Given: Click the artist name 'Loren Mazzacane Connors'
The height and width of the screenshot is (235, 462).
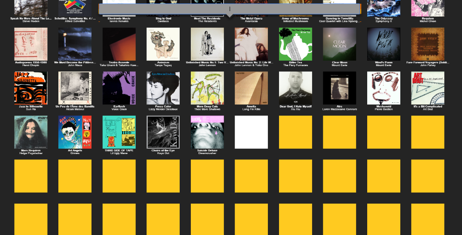Looking at the screenshot, I should 339,109.
